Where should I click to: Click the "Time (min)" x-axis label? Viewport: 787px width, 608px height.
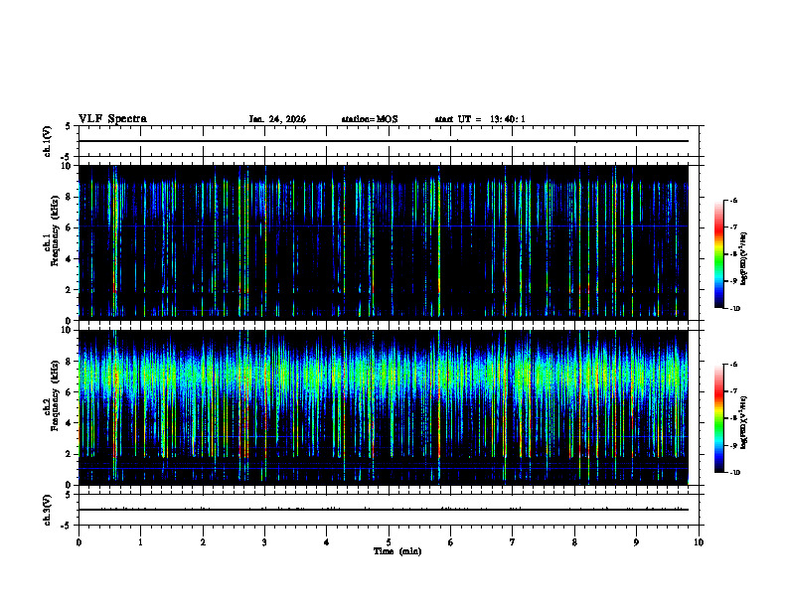(x=397, y=551)
